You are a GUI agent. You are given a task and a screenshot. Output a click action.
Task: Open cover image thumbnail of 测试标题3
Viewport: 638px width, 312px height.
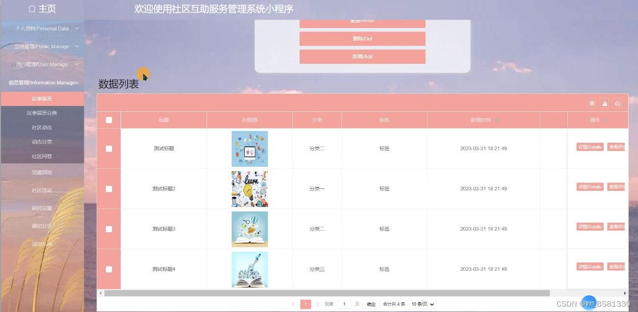250,229
